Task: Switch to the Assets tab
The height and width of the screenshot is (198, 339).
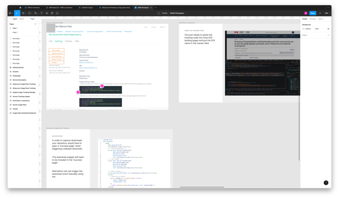Action: (x=22, y=19)
